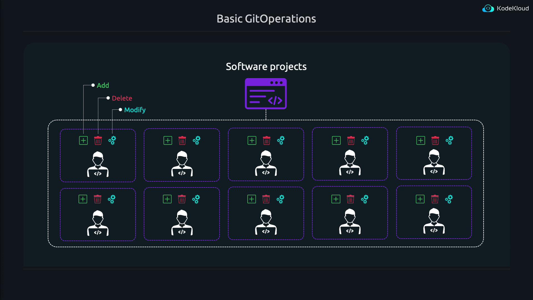Click teal gears icon in first top-row box

pyautogui.click(x=112, y=140)
